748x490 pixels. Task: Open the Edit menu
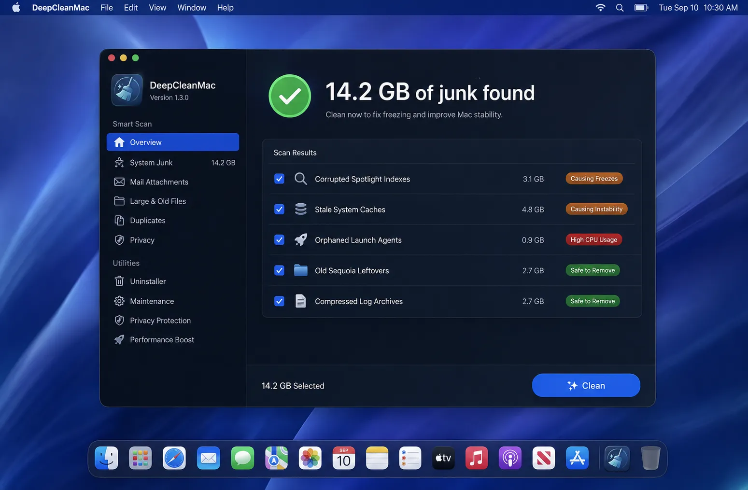pyautogui.click(x=131, y=8)
